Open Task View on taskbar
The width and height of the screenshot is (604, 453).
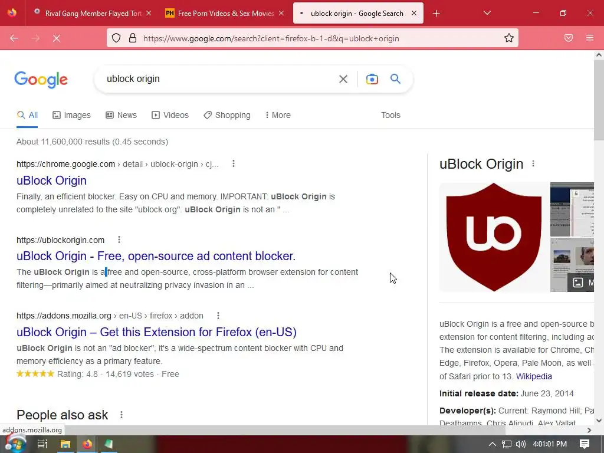click(42, 444)
